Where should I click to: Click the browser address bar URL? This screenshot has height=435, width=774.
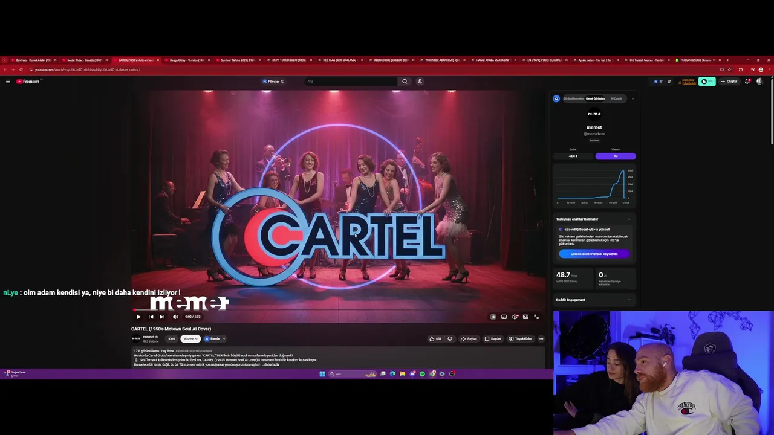coord(88,69)
